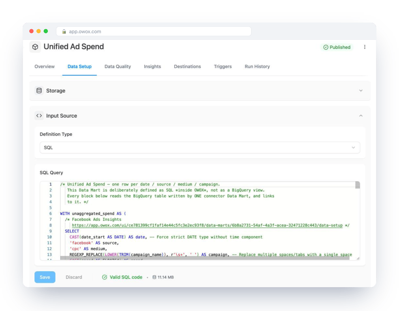Click the '/* Facebook Ads Insights' comment line
Image resolution: width=399 pixels, height=311 pixels.
coord(93,219)
